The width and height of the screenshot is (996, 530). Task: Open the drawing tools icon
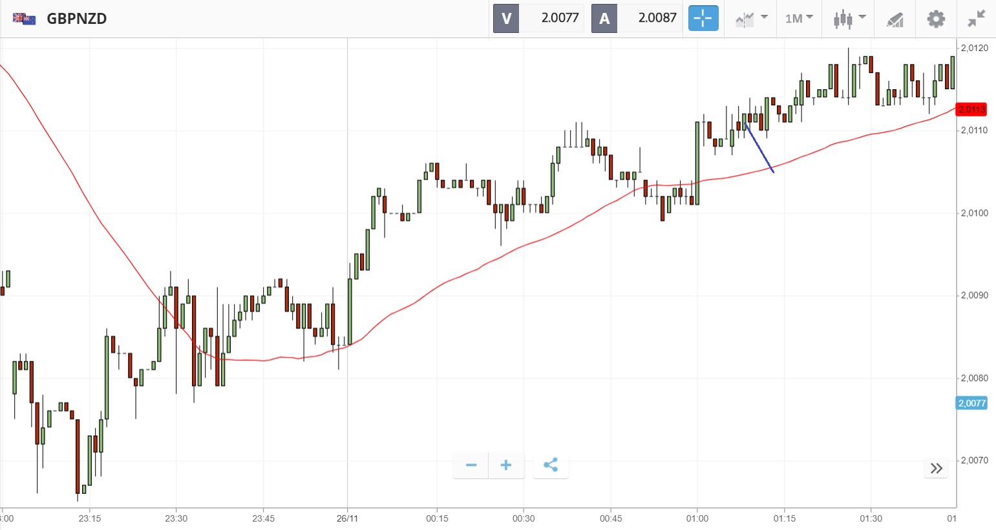(895, 19)
